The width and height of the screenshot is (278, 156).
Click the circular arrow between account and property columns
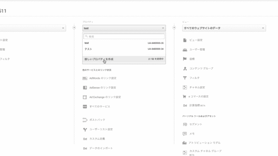pyautogui.click(x=74, y=28)
